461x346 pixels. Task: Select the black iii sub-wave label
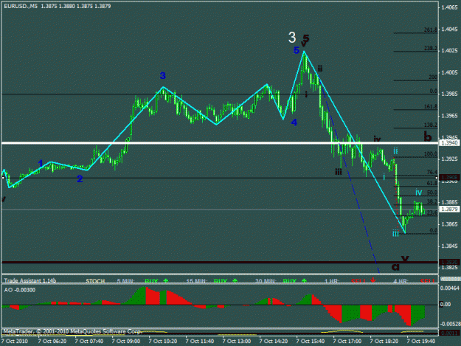(339, 172)
